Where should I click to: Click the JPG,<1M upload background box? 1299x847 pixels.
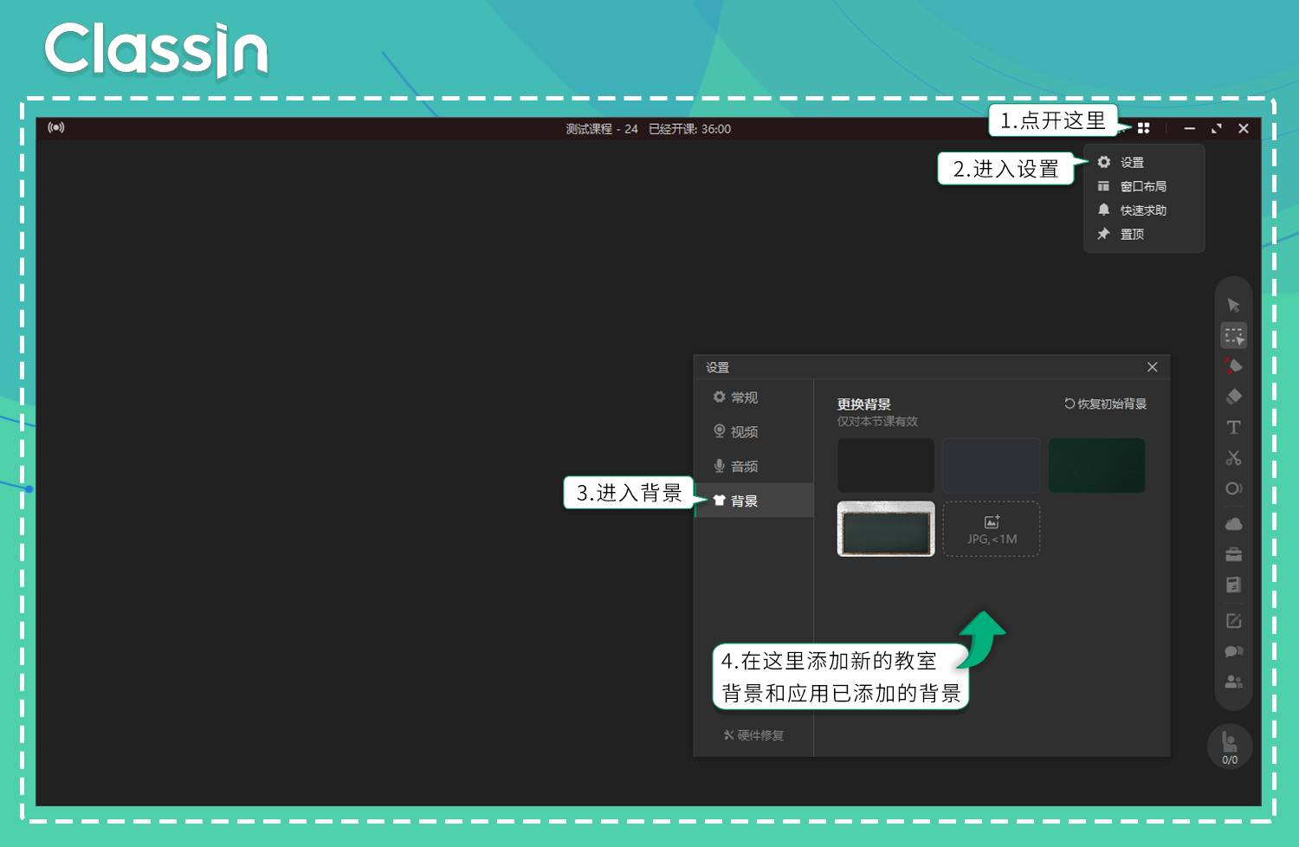point(992,528)
